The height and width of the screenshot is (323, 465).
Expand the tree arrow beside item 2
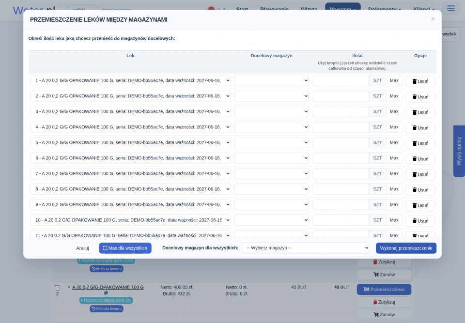tap(69, 287)
